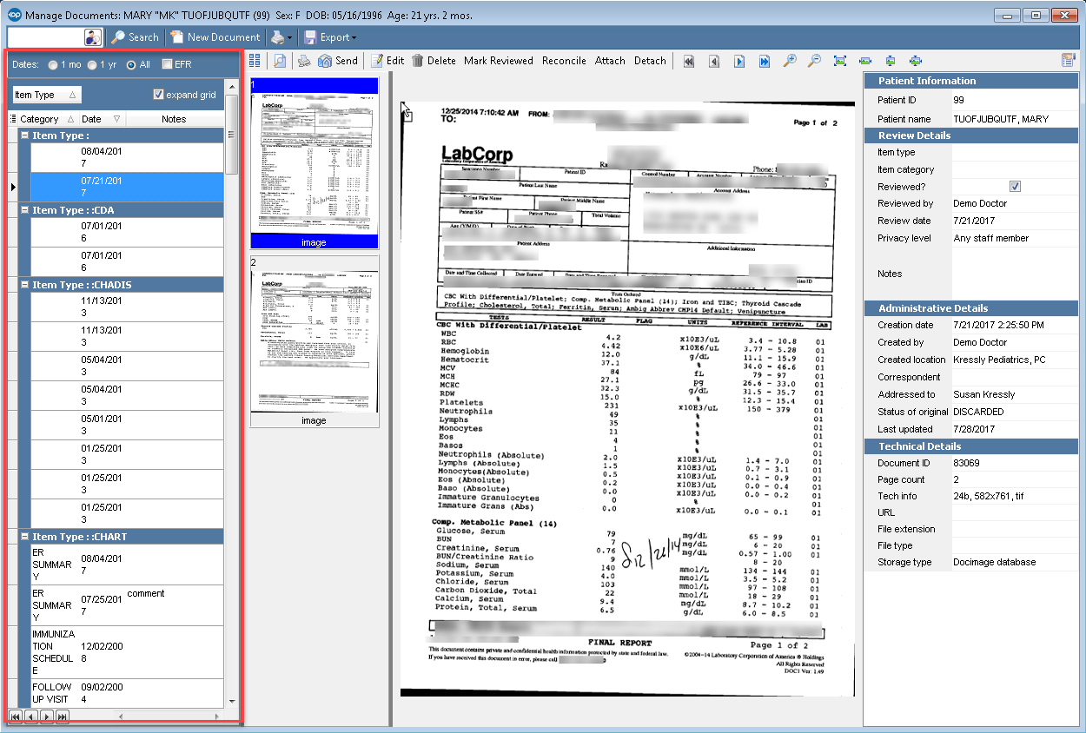This screenshot has width=1086, height=733.
Task: Select the 1 mo date filter
Action: (54, 65)
